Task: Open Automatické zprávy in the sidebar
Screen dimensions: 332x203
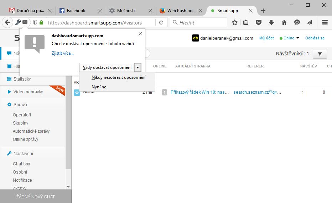Action: click(31, 131)
